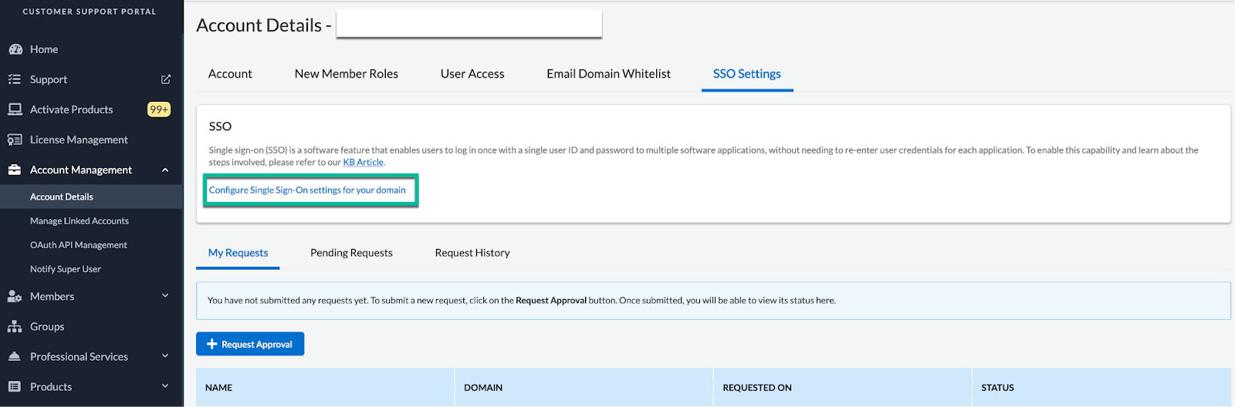Click the License Management icon
Viewport: 1235px width, 407px height.
pos(15,140)
